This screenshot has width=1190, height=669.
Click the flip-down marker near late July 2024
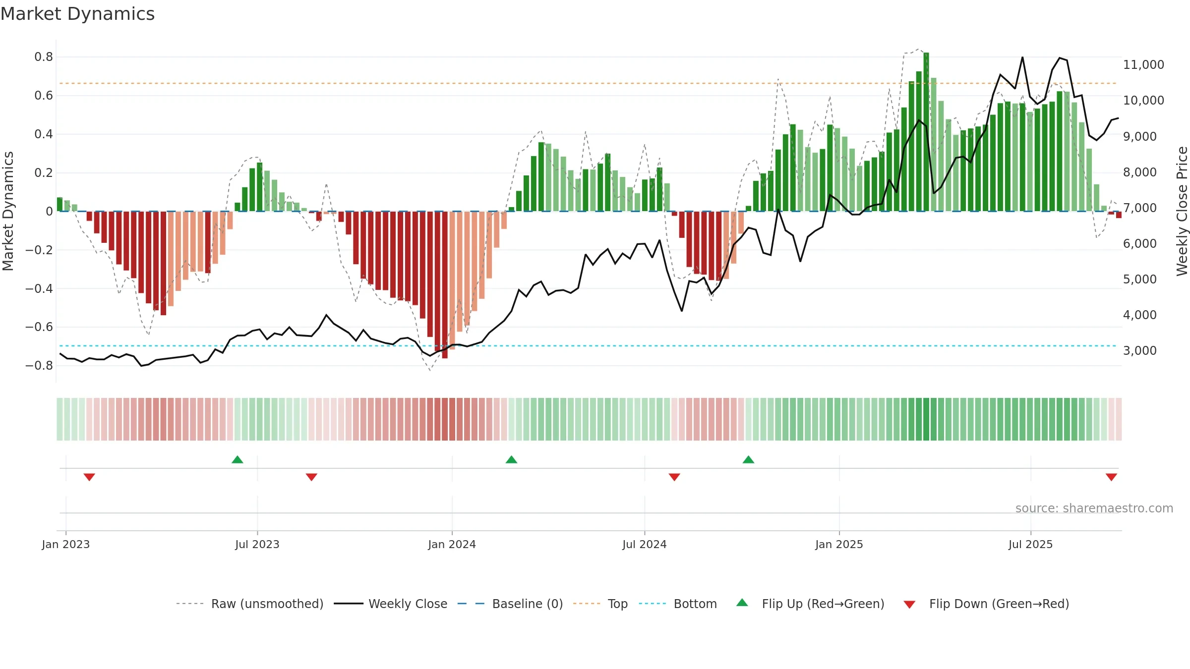(x=674, y=477)
